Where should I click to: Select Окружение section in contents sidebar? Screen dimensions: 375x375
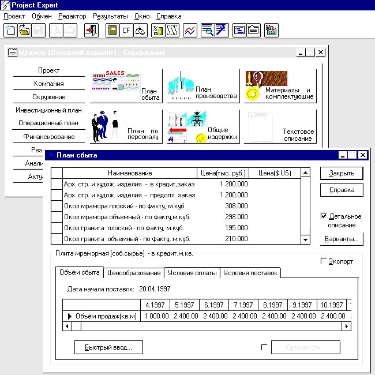49,97
